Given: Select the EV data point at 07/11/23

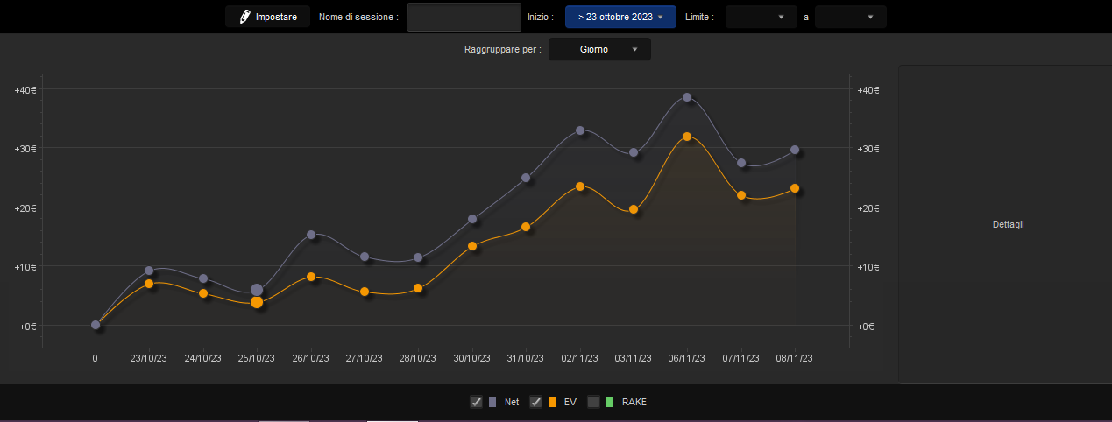Looking at the screenshot, I should tap(741, 195).
